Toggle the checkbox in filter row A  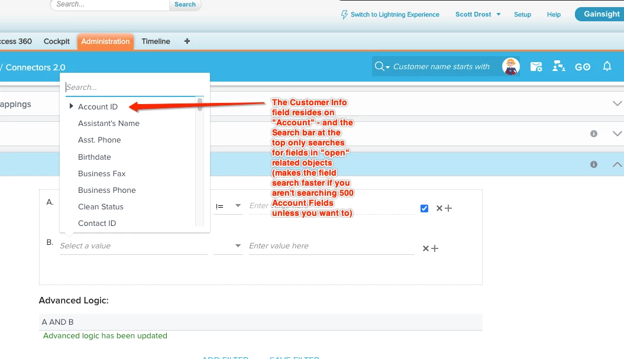(424, 208)
